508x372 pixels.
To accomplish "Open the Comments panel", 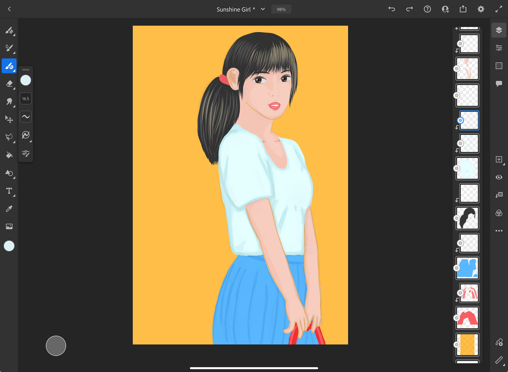I will 499,84.
